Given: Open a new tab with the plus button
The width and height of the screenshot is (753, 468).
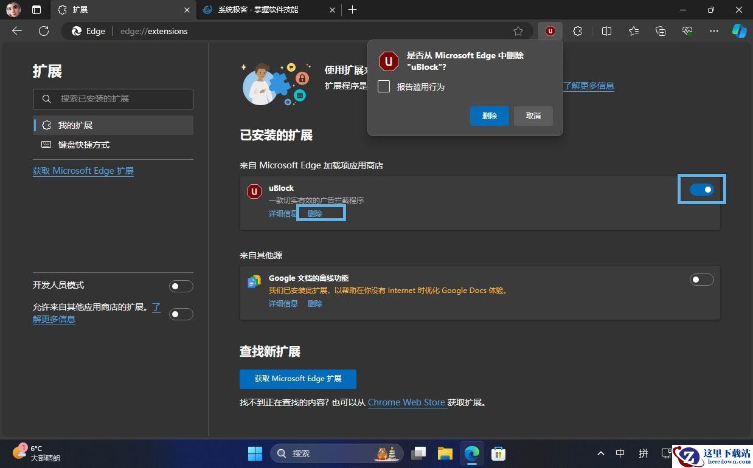Looking at the screenshot, I should click(x=352, y=10).
